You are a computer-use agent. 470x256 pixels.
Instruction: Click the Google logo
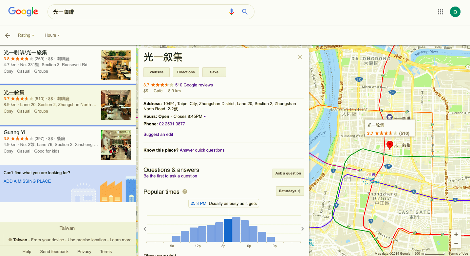[x=23, y=12]
